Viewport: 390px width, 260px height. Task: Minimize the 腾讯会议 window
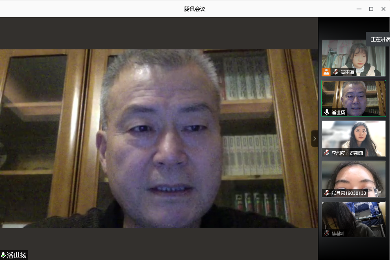tap(359, 9)
